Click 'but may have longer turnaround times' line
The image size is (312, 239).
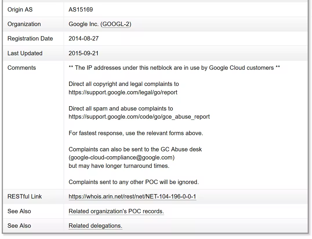[x=119, y=166]
